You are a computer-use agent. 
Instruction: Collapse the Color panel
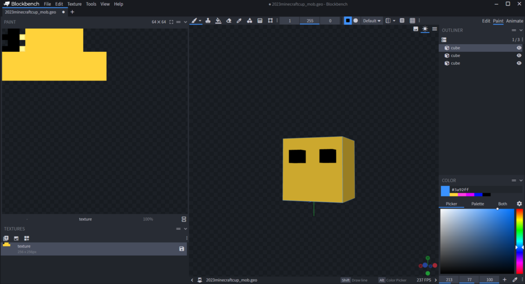pyautogui.click(x=520, y=180)
